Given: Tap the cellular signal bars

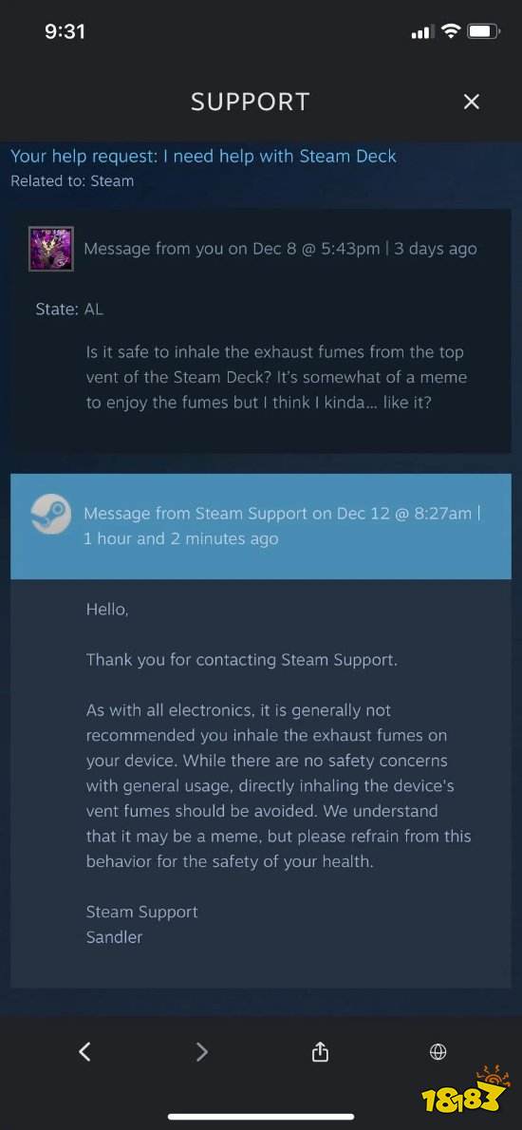Looking at the screenshot, I should 421,32.
